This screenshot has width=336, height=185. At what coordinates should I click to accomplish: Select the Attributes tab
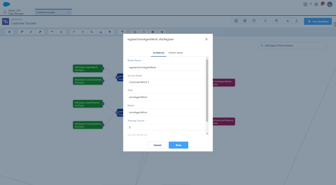tap(159, 53)
